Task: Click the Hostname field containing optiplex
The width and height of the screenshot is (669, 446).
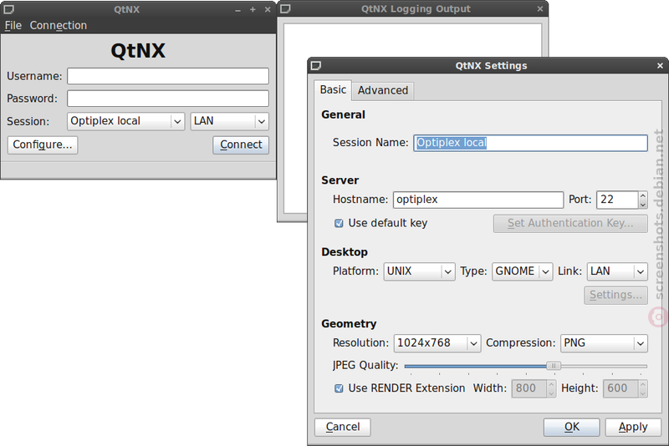Action: (x=478, y=200)
